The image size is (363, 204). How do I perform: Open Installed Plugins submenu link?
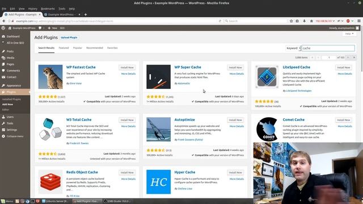pos(11,99)
